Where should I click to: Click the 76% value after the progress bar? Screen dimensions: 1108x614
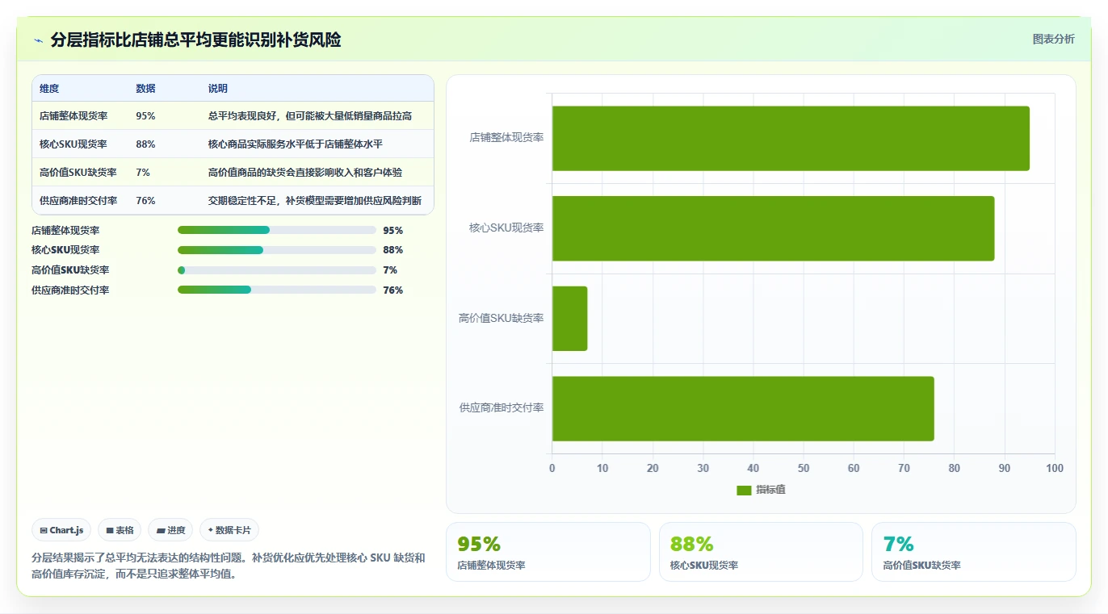click(x=393, y=290)
